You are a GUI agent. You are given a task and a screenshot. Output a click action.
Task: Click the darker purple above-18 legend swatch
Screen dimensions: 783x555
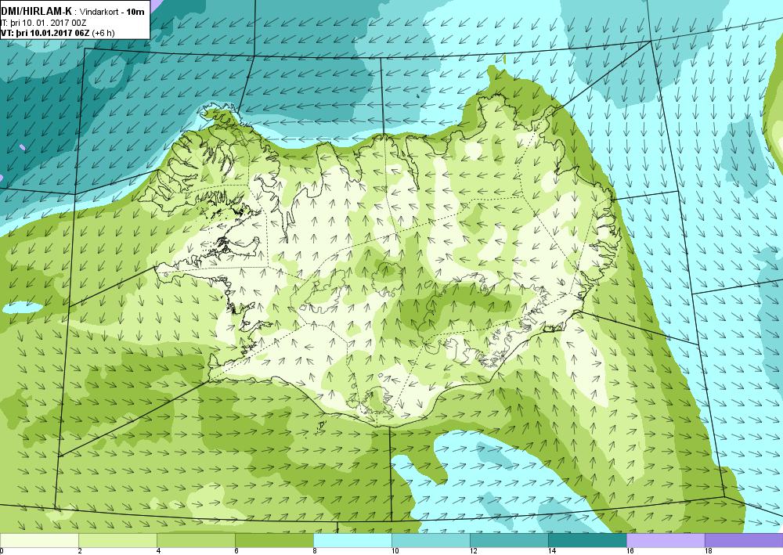point(744,540)
